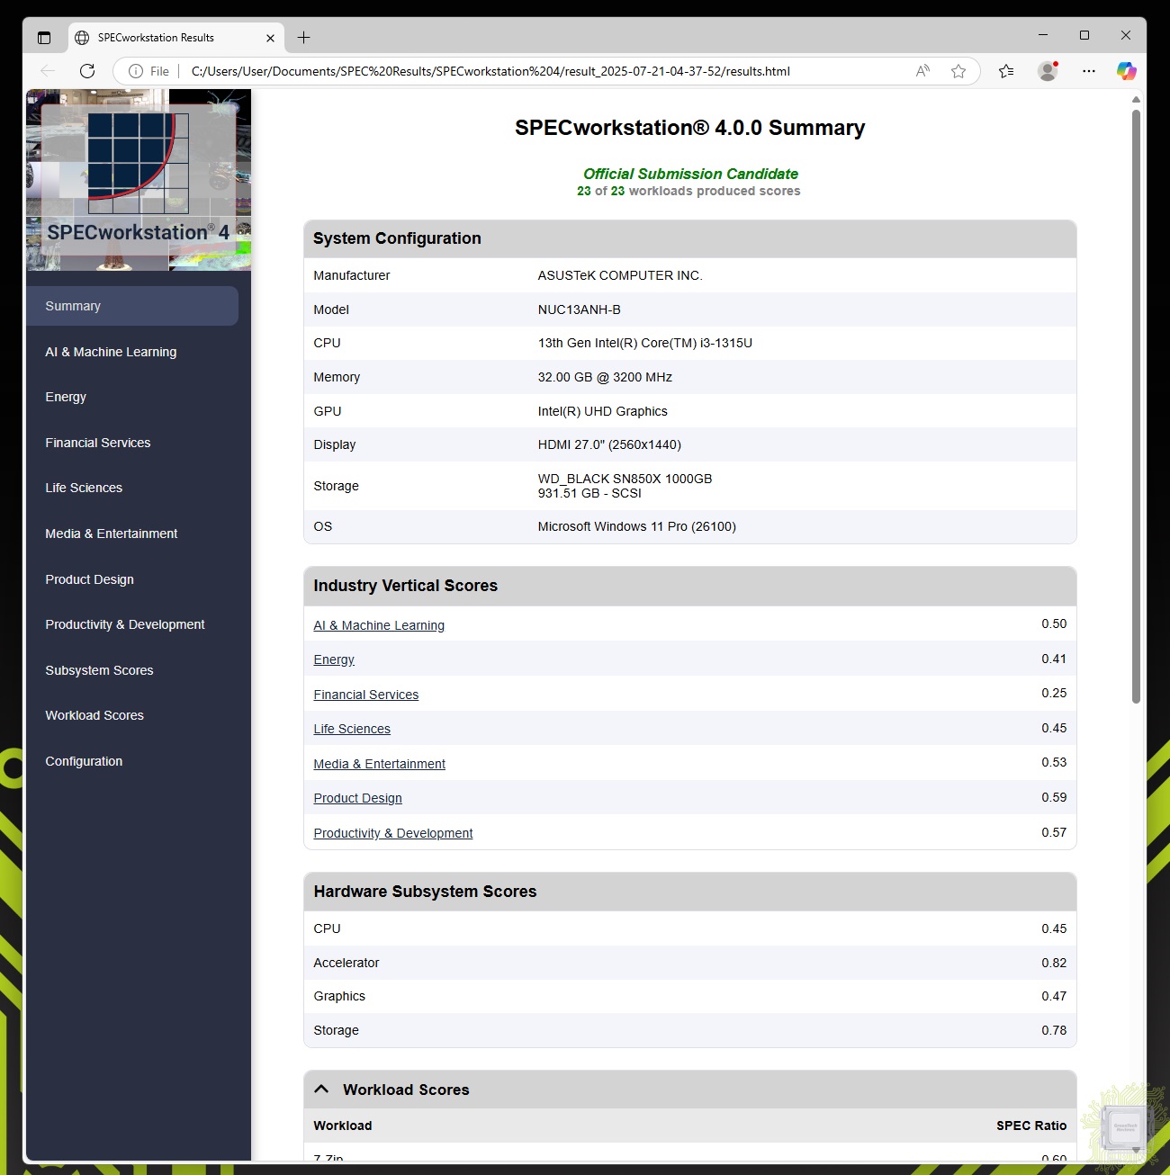The width and height of the screenshot is (1170, 1175).
Task: Click the Life Sciences score link
Action: [352, 729]
